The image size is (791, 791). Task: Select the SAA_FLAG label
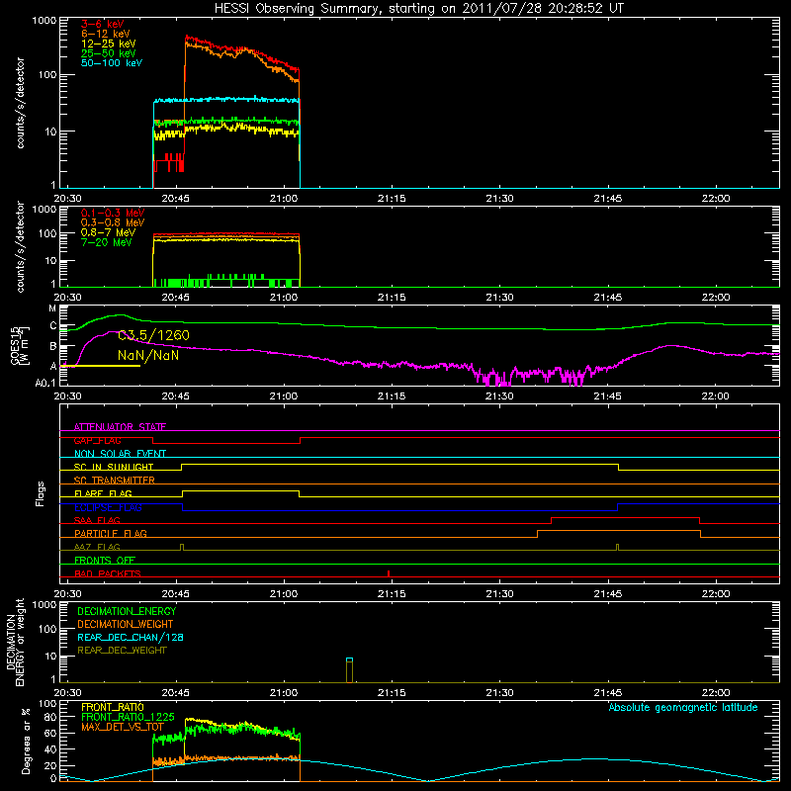tap(97, 520)
